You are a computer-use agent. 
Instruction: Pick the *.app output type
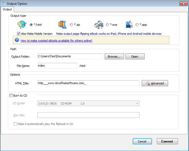pyautogui.click(x=137, y=25)
